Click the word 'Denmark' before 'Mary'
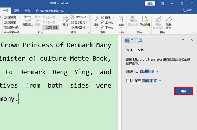Image resolution: width=197 pixels, height=130 pixels. pyautogui.click(x=80, y=45)
